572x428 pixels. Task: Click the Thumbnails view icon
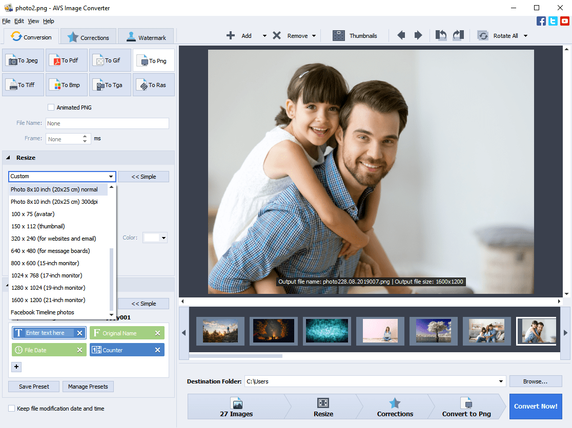click(x=339, y=36)
